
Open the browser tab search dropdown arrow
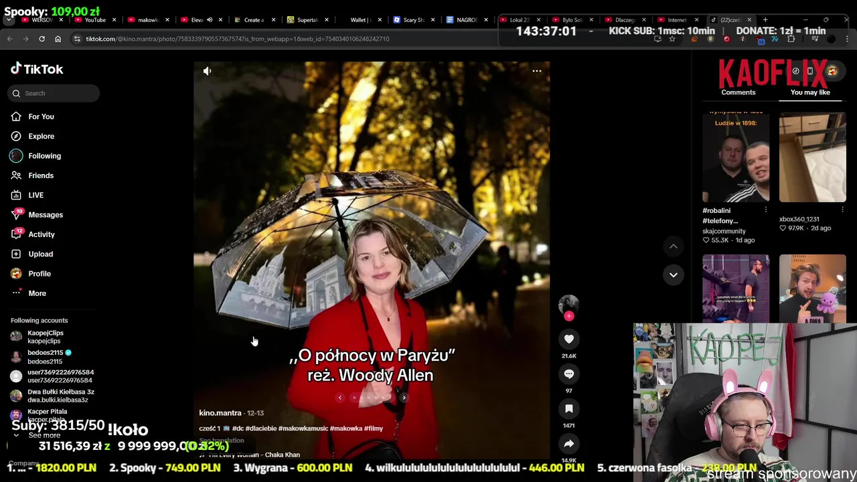point(9,19)
